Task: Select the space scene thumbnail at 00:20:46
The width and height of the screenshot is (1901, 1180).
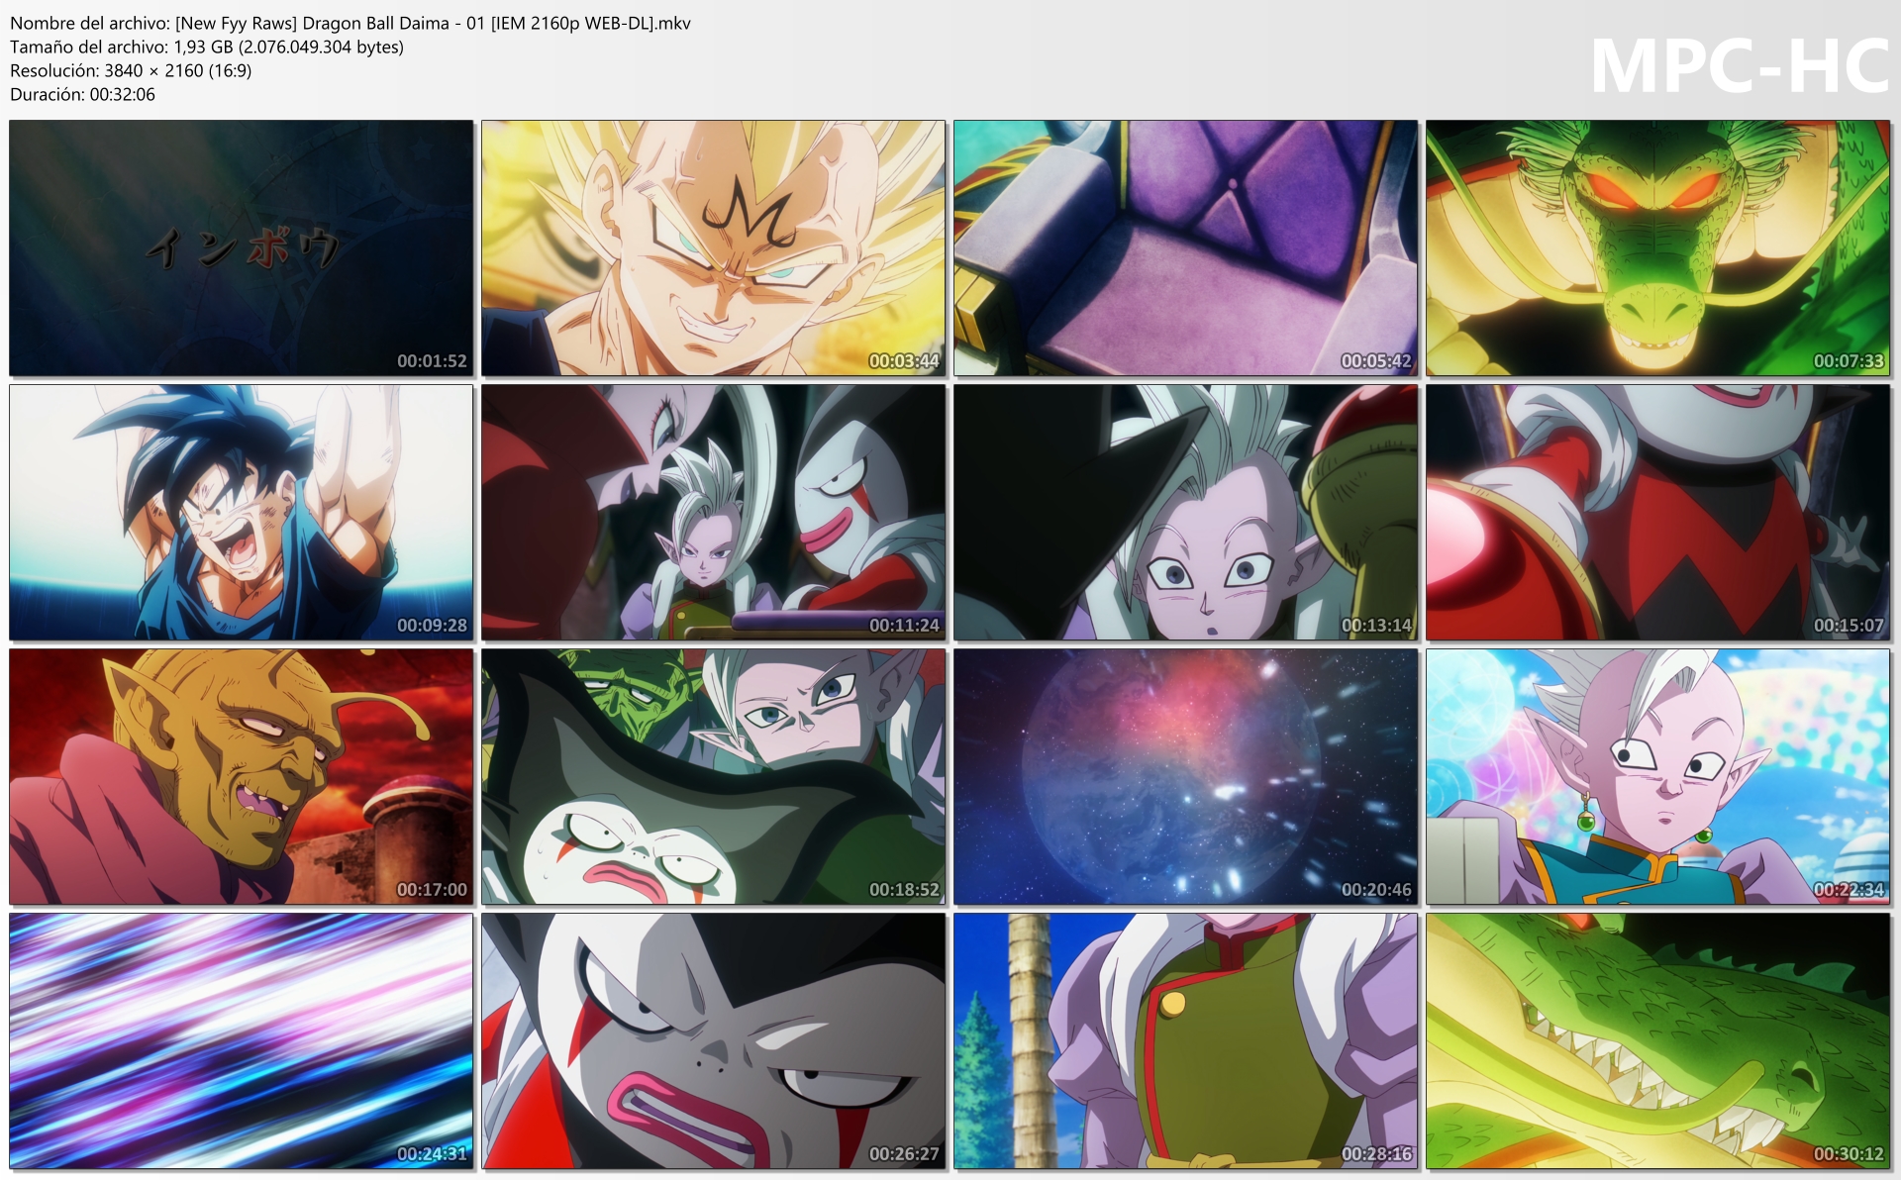Action: [x=1186, y=777]
